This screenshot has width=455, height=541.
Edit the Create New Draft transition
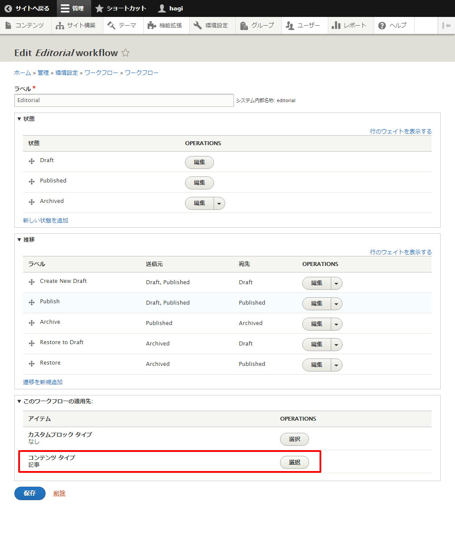click(317, 283)
